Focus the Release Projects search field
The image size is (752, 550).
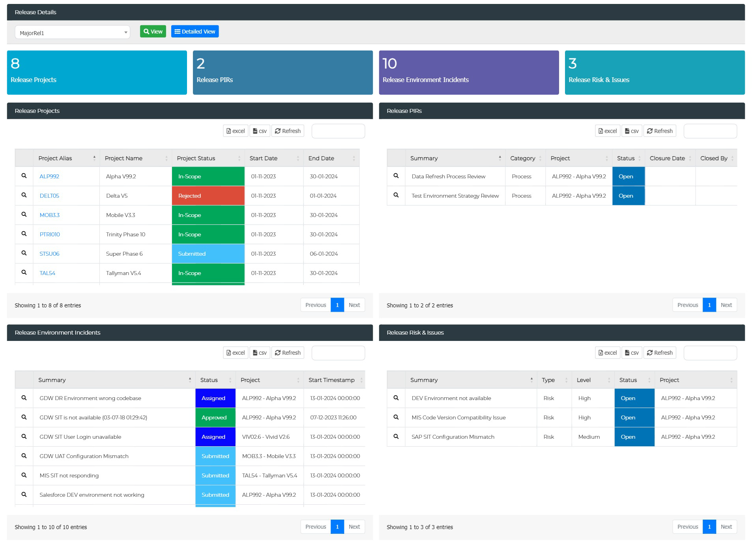[338, 131]
